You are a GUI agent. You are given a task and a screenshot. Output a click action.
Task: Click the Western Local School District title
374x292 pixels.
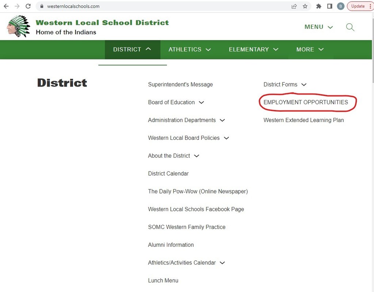pyautogui.click(x=102, y=23)
